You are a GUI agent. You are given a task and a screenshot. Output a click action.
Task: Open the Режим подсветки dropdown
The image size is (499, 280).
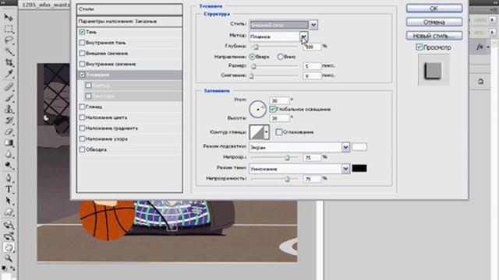click(299, 147)
